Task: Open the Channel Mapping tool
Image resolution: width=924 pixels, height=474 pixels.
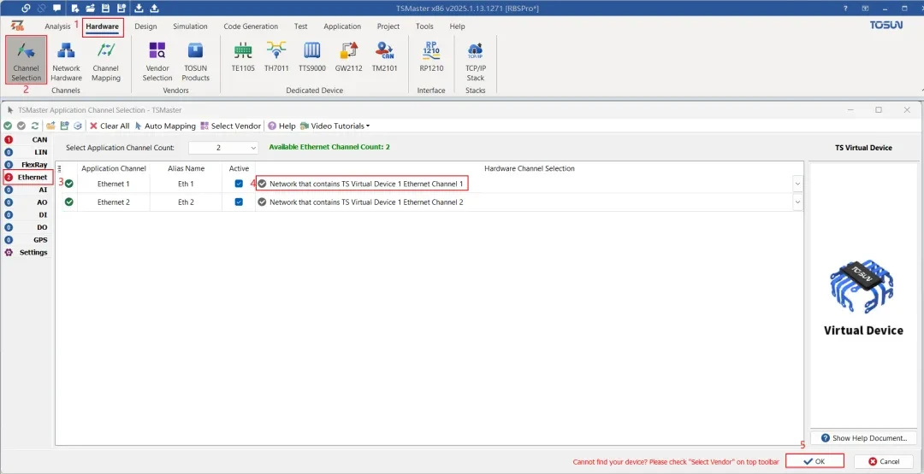Action: click(x=105, y=60)
